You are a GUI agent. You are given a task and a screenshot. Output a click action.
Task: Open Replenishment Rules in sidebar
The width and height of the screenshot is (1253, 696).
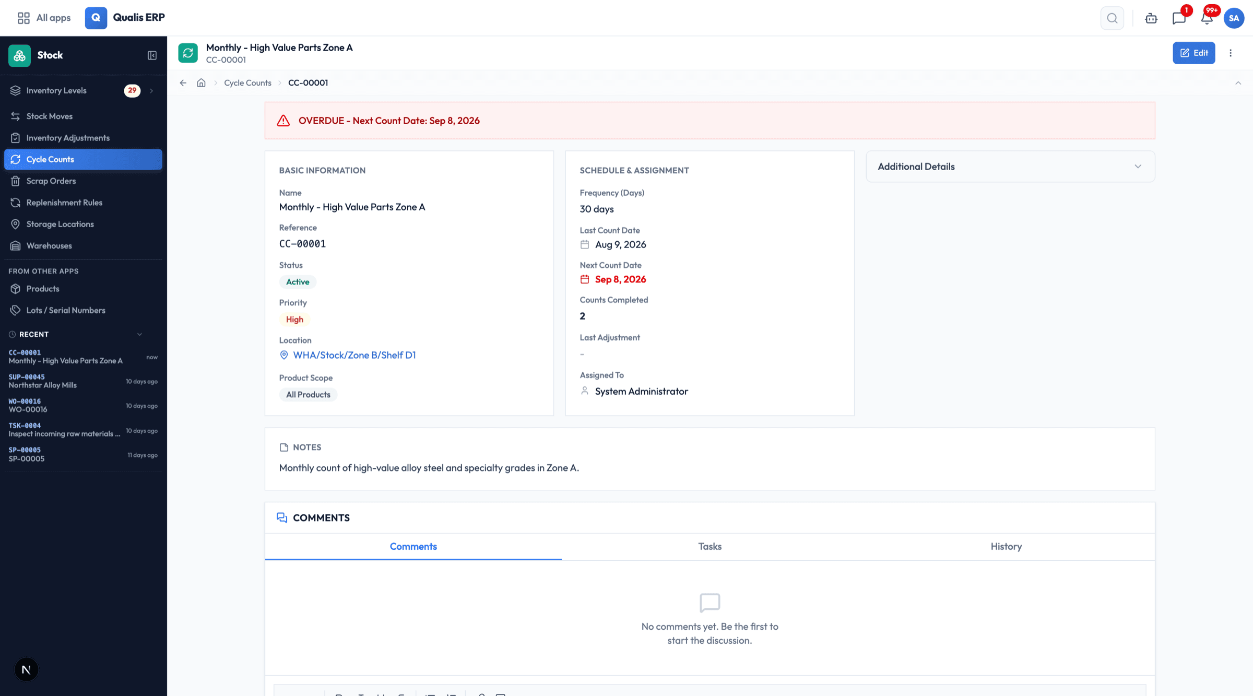[x=83, y=203]
